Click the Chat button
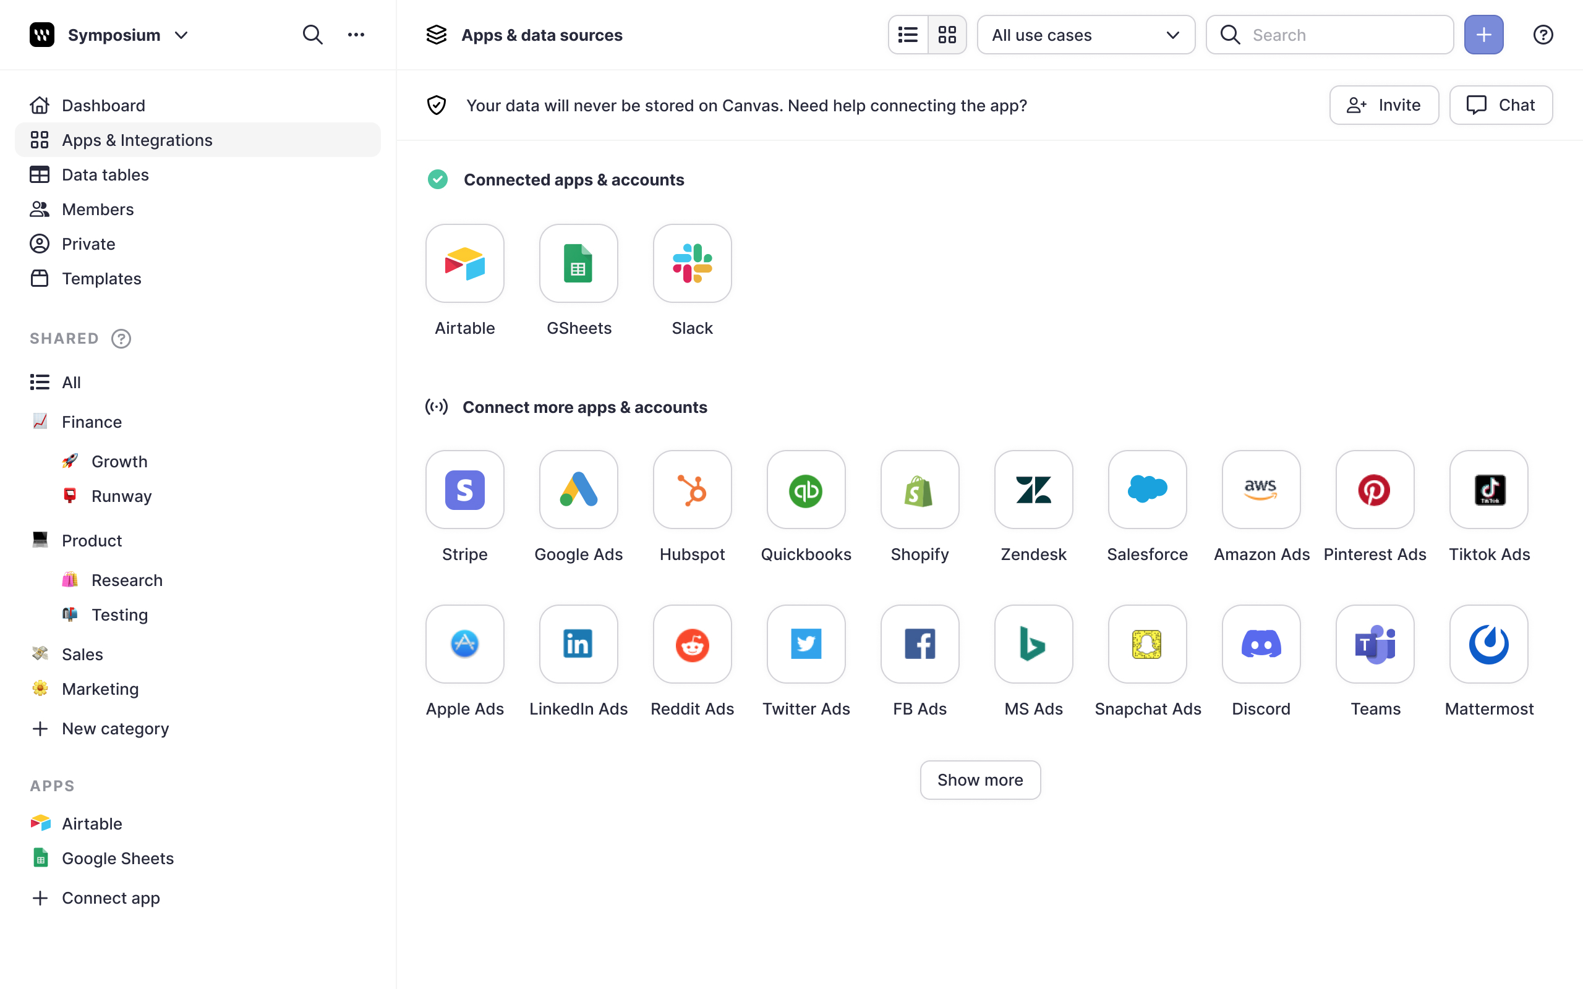 [1501, 105]
